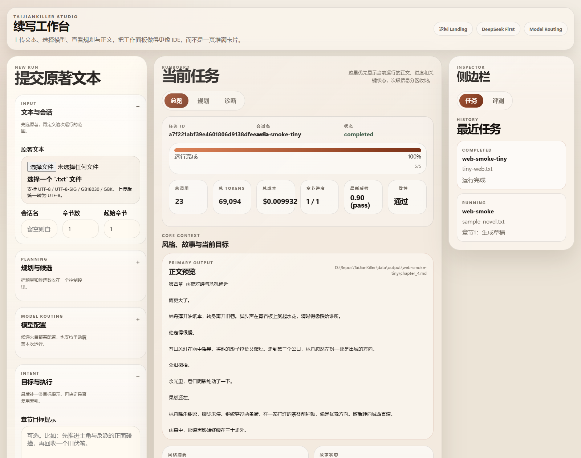The width and height of the screenshot is (581, 458).
Task: Click 选择文件 to upload a txt file
Action: 41,166
